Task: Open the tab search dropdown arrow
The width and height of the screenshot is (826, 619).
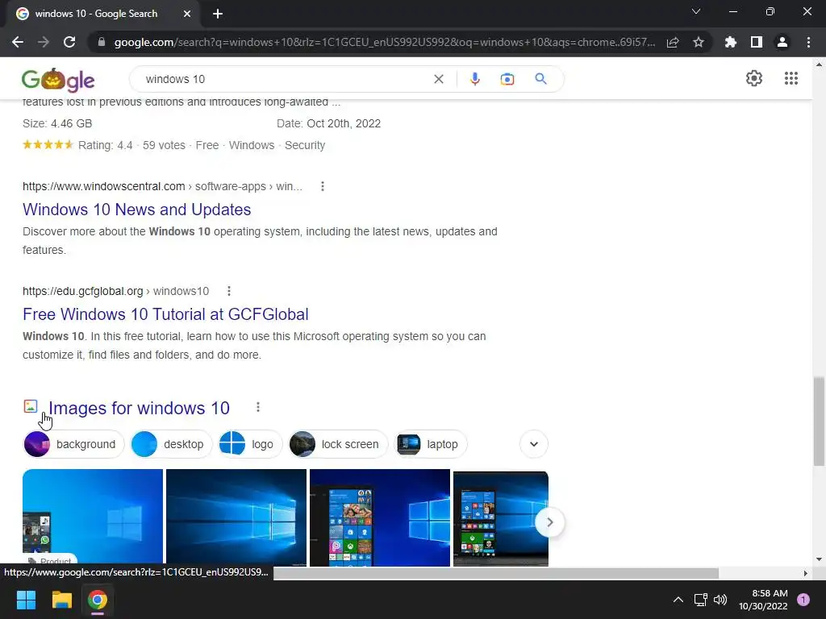Action: [x=696, y=11]
